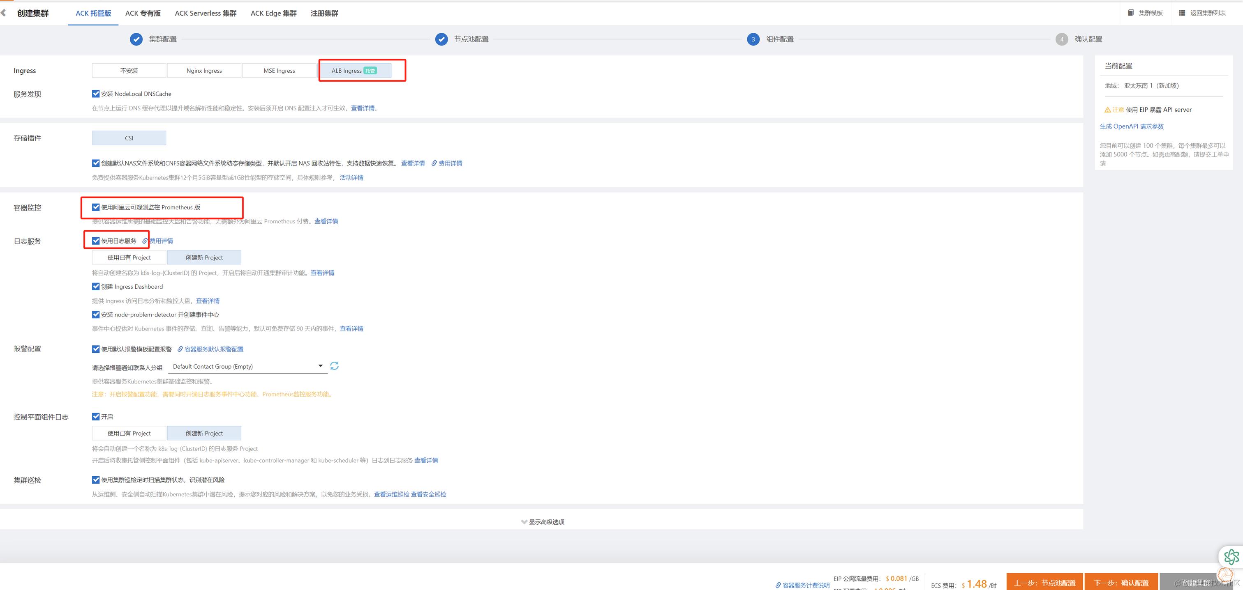Uncheck 安装 NodeLocal DNSCache checkbox
The height and width of the screenshot is (590, 1243).
tap(95, 94)
